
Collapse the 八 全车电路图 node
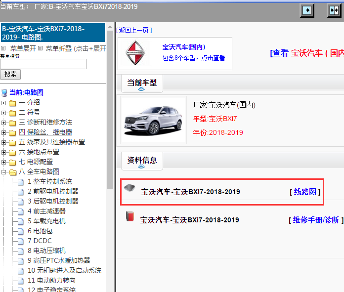(x=3, y=172)
